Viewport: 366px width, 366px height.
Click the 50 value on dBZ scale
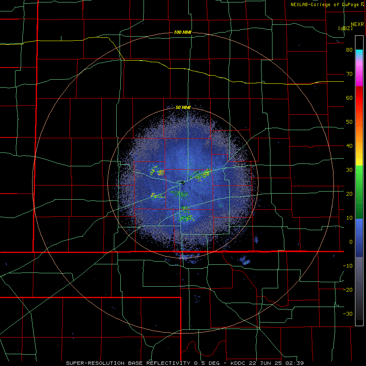pos(349,122)
